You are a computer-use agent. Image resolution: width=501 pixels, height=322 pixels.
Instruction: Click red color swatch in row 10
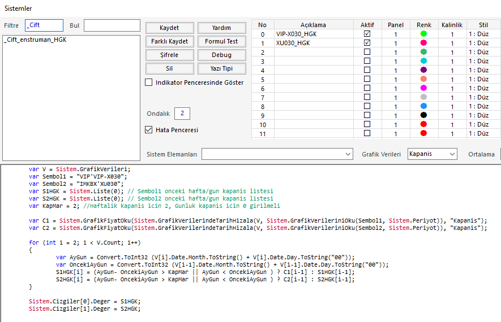423,124
